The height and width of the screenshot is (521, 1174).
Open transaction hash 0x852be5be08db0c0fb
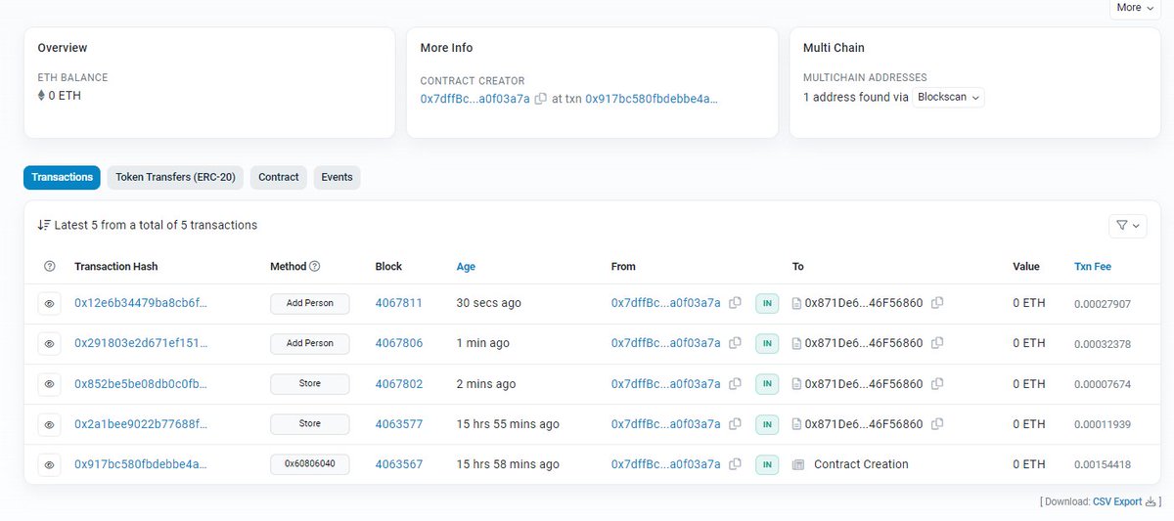[x=141, y=384]
